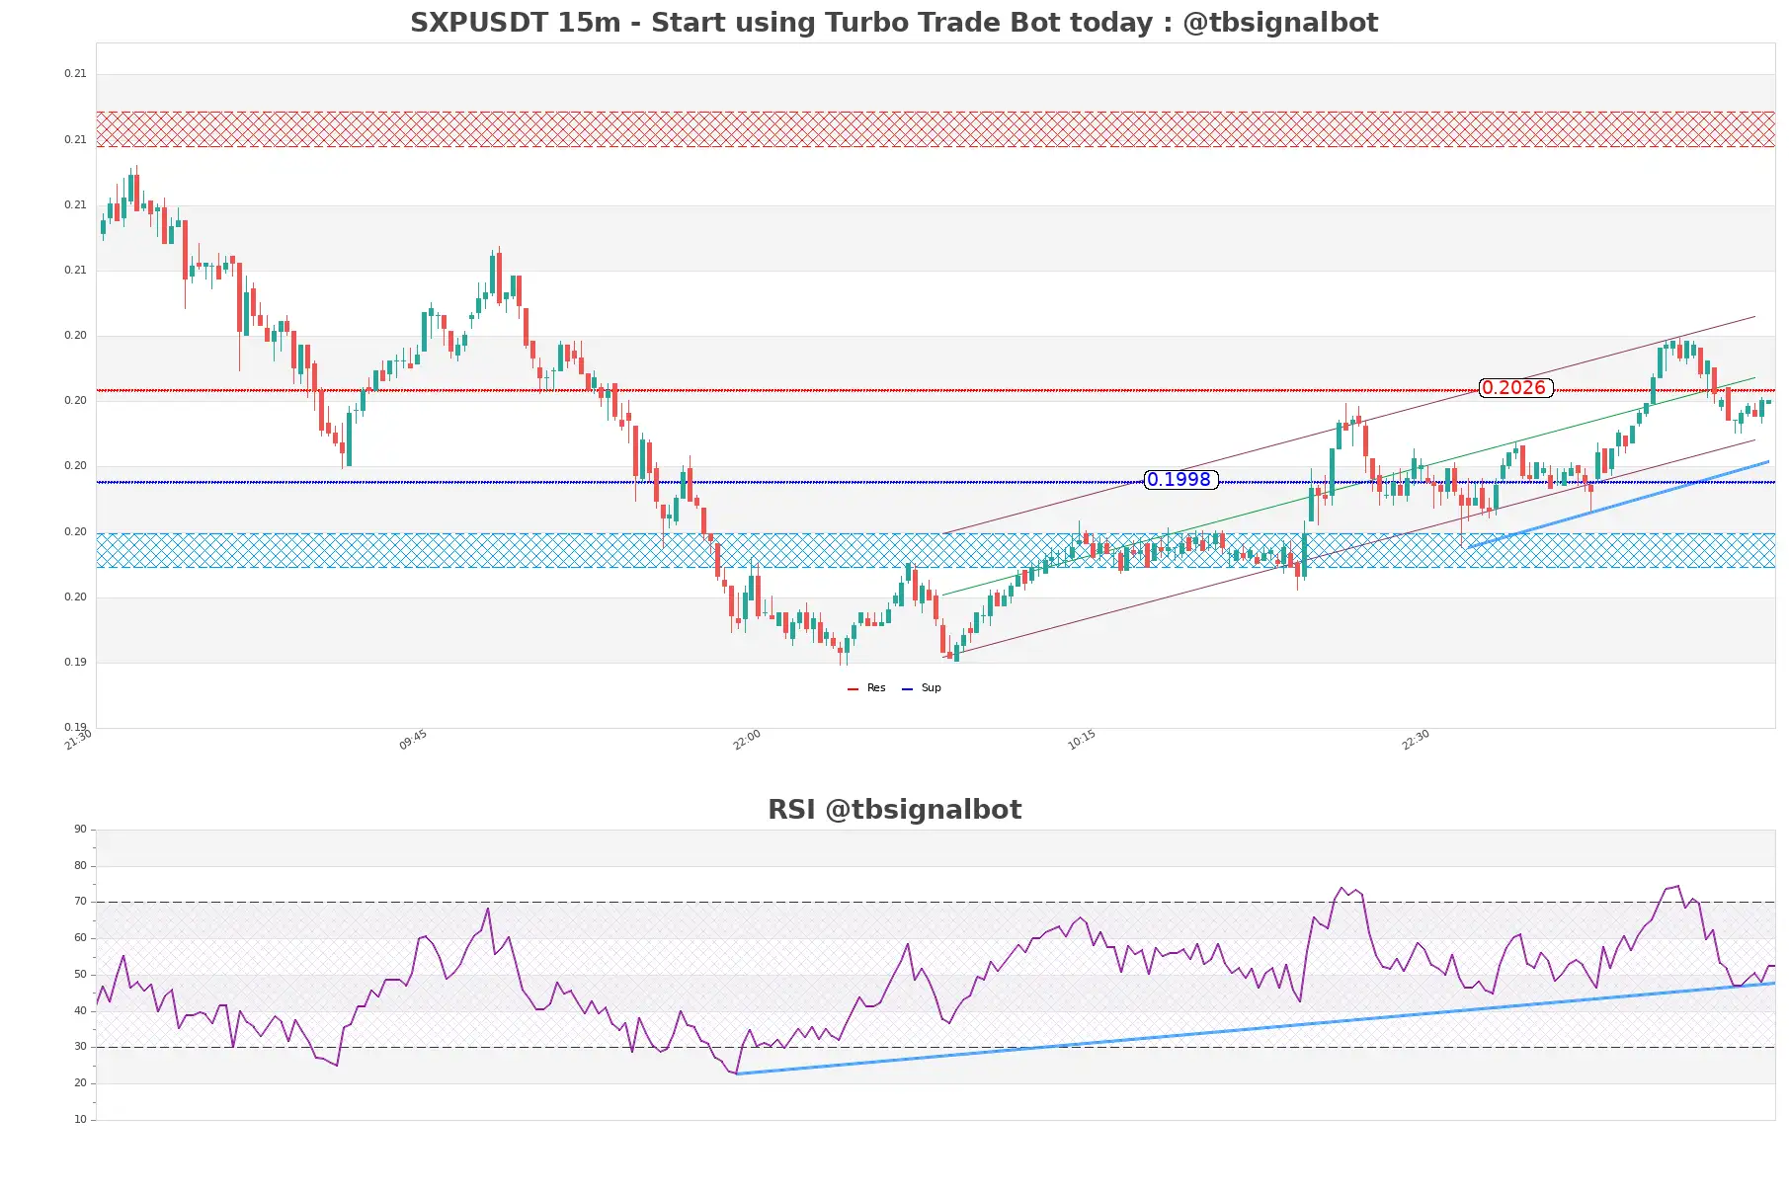This screenshot has height=1193, width=1789.
Task: Click the 09:45 time axis label
Action: pos(413,740)
